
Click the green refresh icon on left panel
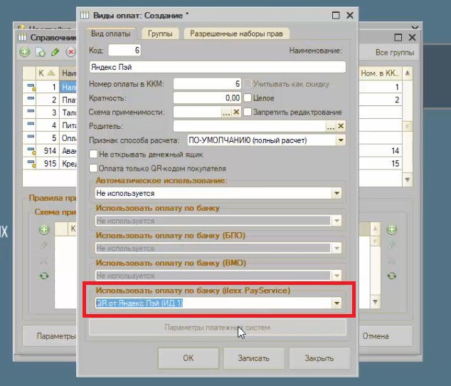tap(44, 276)
